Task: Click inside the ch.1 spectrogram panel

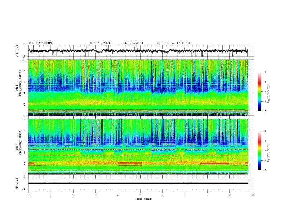Action: (x=138, y=87)
